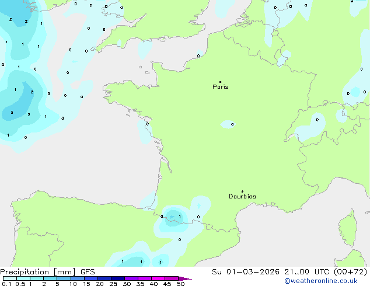Click the Dourbies location label
The width and height of the screenshot is (370, 286).
(x=242, y=196)
